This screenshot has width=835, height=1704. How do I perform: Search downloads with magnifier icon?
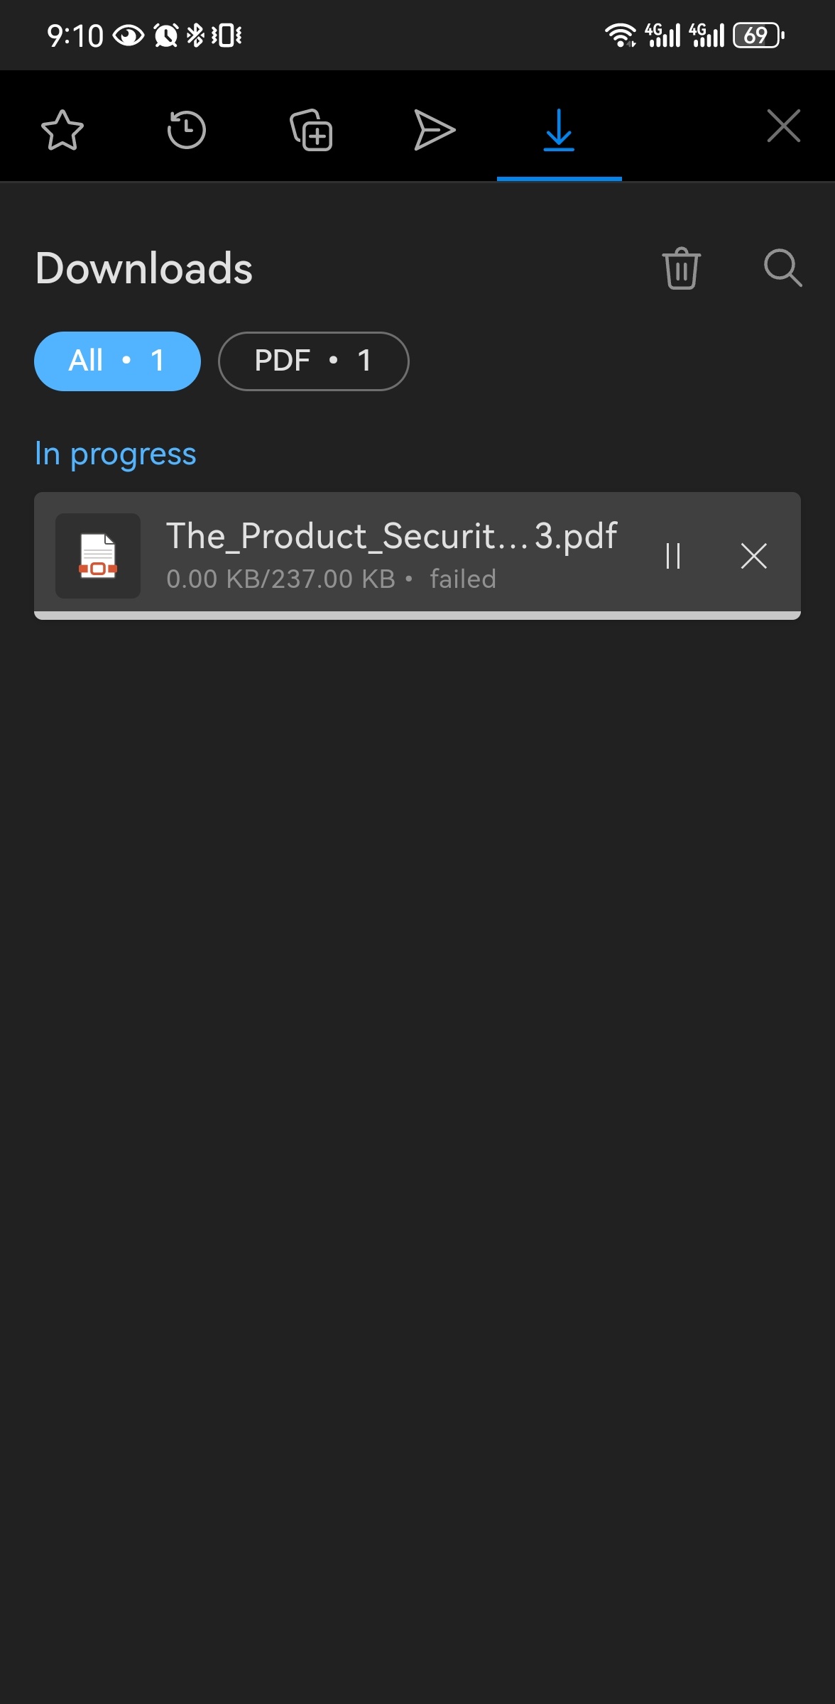coord(783,268)
